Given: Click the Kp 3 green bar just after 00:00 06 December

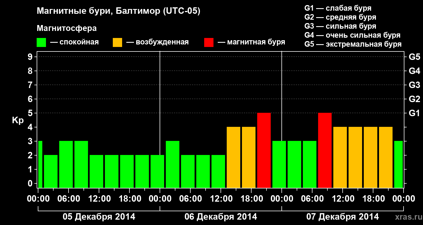Looking at the screenshot, I should pyautogui.click(x=173, y=164).
